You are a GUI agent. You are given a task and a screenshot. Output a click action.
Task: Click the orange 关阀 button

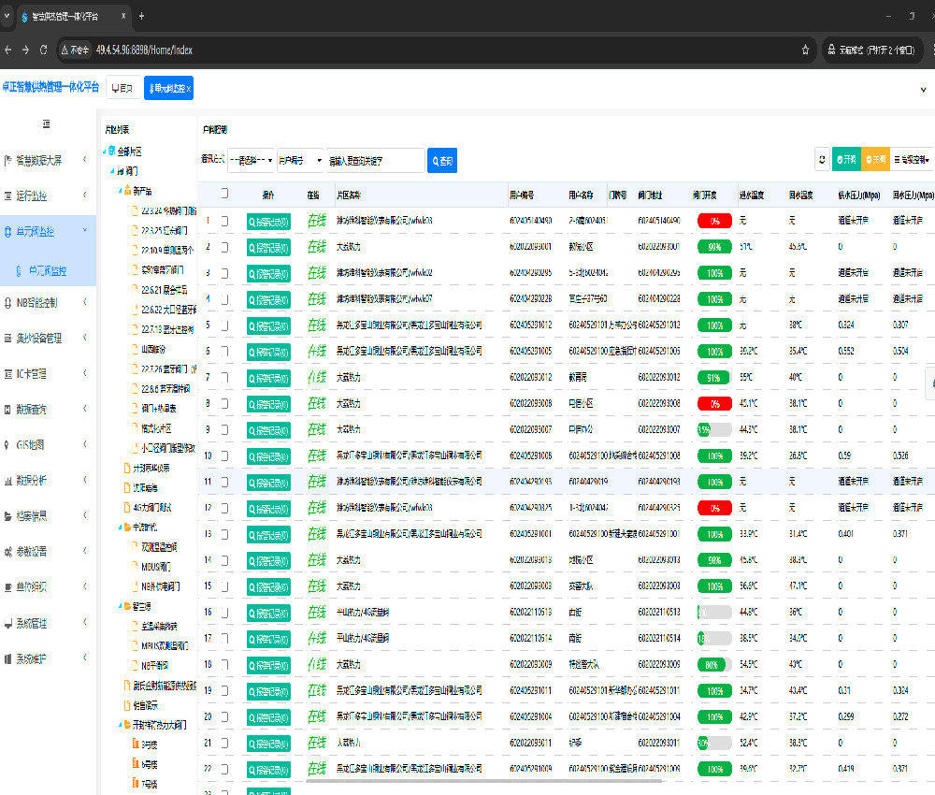[x=875, y=159]
